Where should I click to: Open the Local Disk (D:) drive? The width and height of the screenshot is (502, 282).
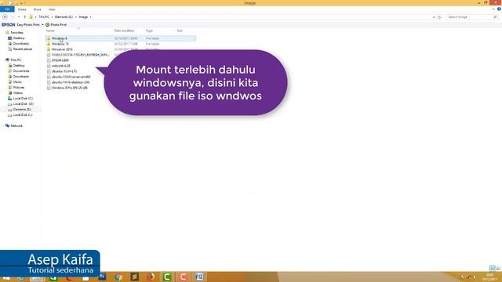23,103
